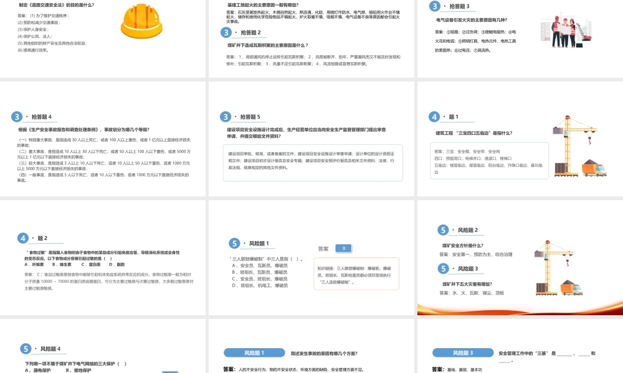Select the 题 2 food allergy slide thumbnail
Image resolution: width=623 pixels, height=373 pixels.
point(103,257)
